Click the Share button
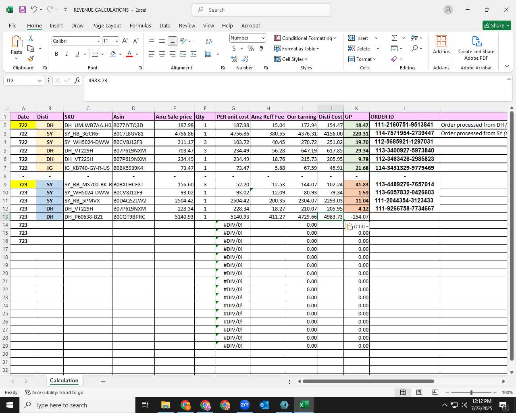The width and height of the screenshot is (516, 413). pos(497,25)
